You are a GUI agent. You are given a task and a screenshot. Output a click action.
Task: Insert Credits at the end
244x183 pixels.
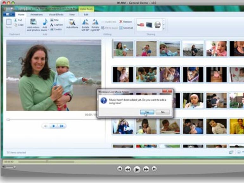56,29
